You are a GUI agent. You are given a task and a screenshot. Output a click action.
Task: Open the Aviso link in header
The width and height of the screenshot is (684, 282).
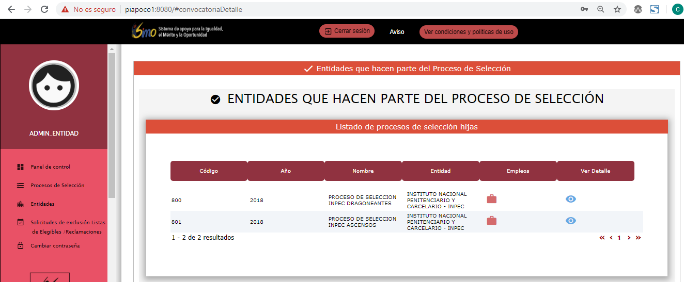coord(397,32)
